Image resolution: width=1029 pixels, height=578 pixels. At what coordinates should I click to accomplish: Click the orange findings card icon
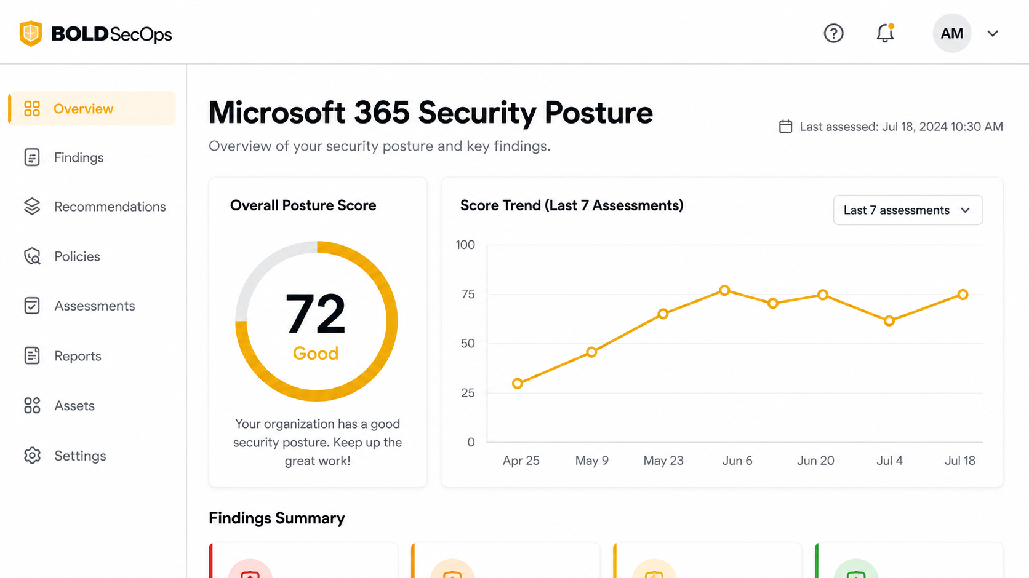452,570
